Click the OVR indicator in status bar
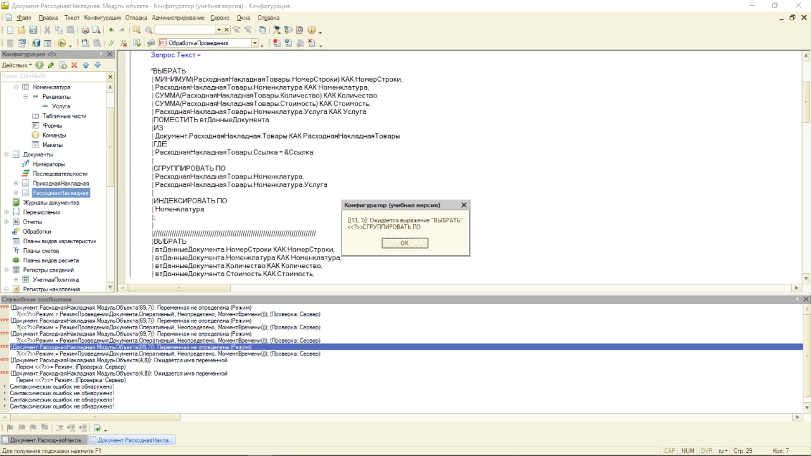Viewport: 811px width, 456px height. (706, 451)
